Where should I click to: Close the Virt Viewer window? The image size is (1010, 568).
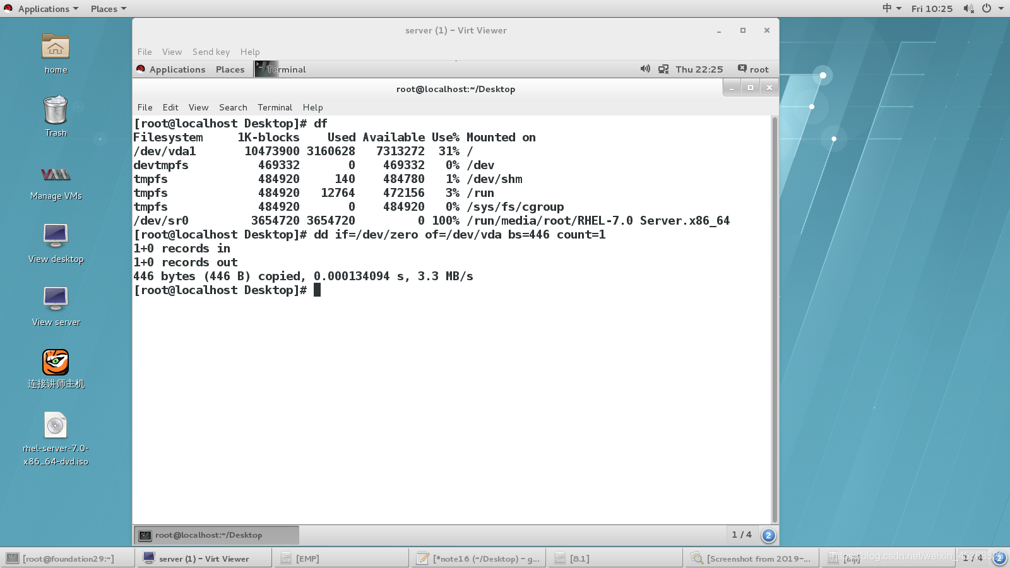(x=767, y=30)
